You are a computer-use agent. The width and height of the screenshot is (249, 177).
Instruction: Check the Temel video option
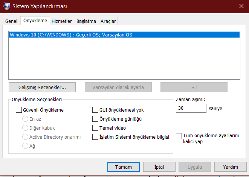click(x=95, y=128)
